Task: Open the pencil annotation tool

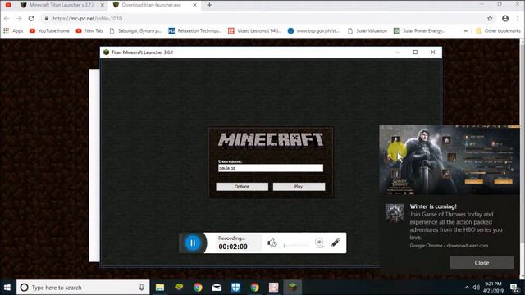Action: tap(336, 243)
